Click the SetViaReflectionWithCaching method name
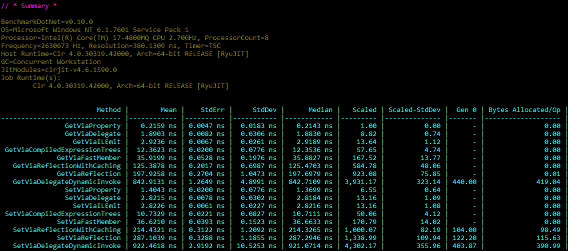 point(66,229)
